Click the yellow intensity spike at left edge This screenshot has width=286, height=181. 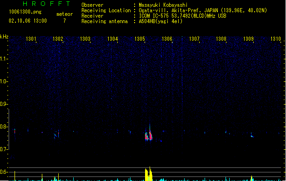coord(15,176)
